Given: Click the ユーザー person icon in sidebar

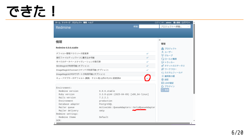Looking at the screenshot, I should (x=162, y=52).
